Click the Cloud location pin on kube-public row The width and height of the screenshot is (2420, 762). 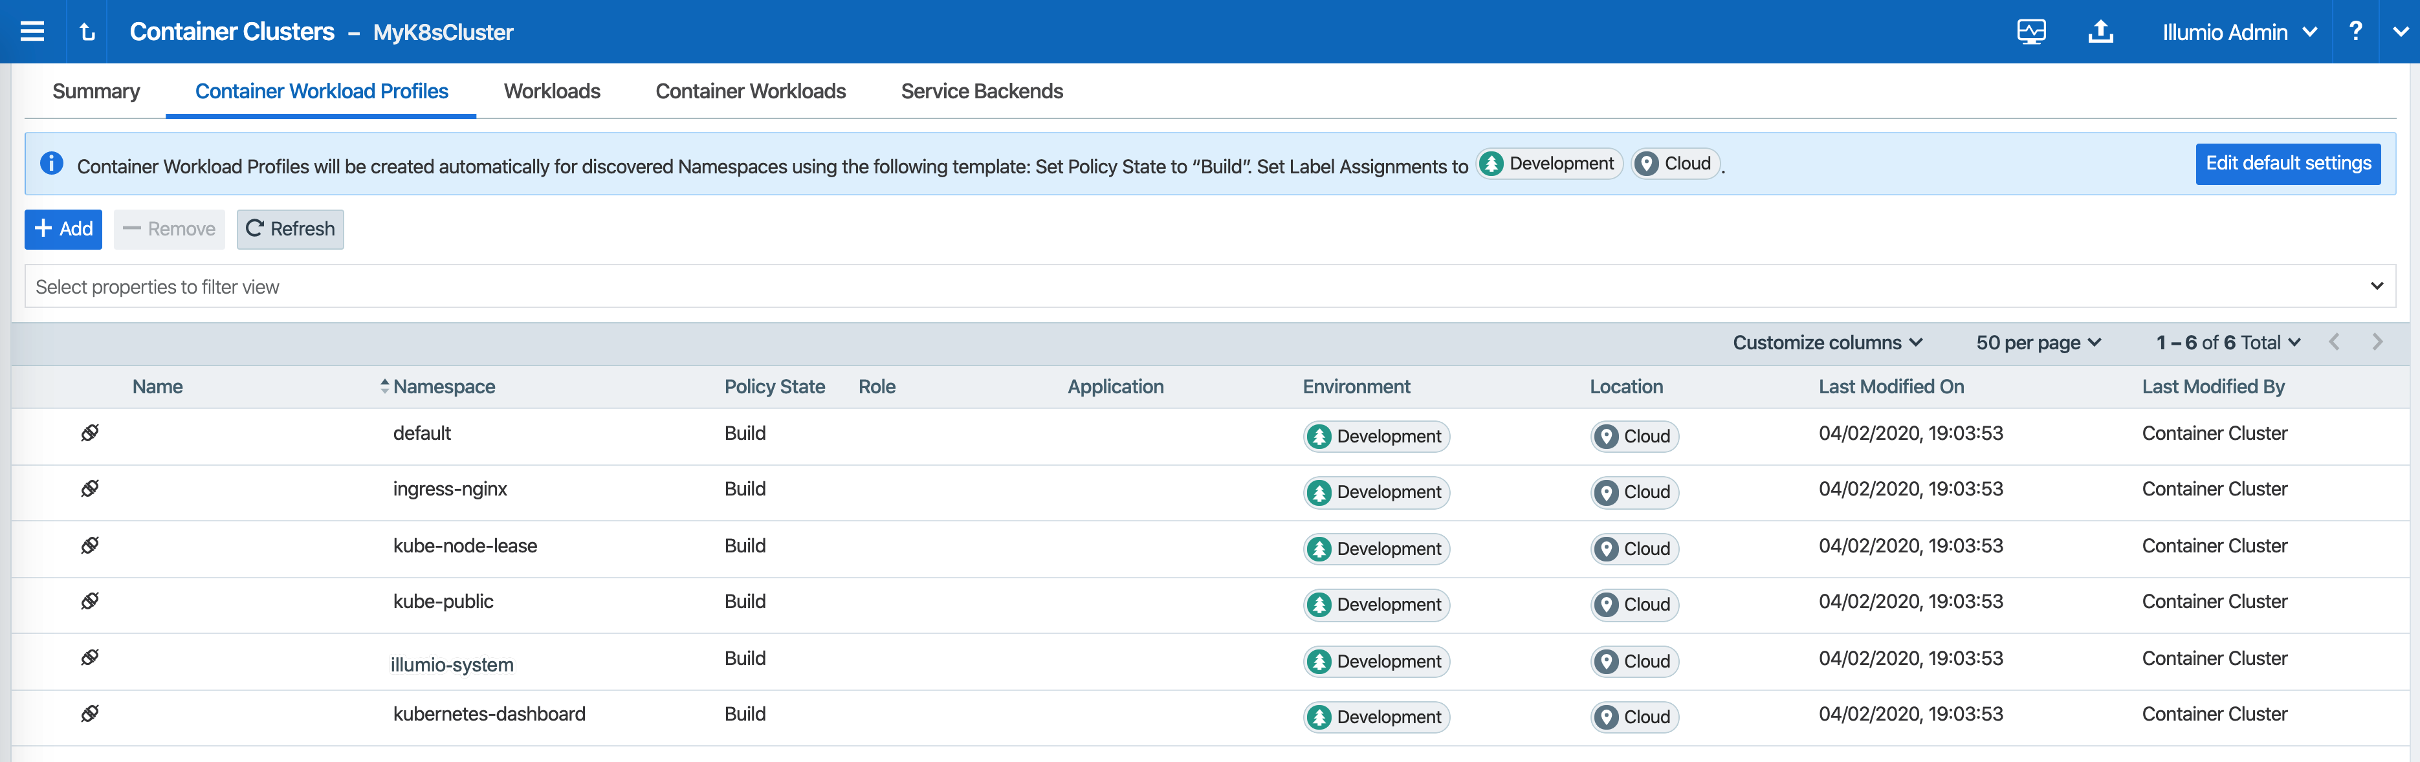[1609, 604]
